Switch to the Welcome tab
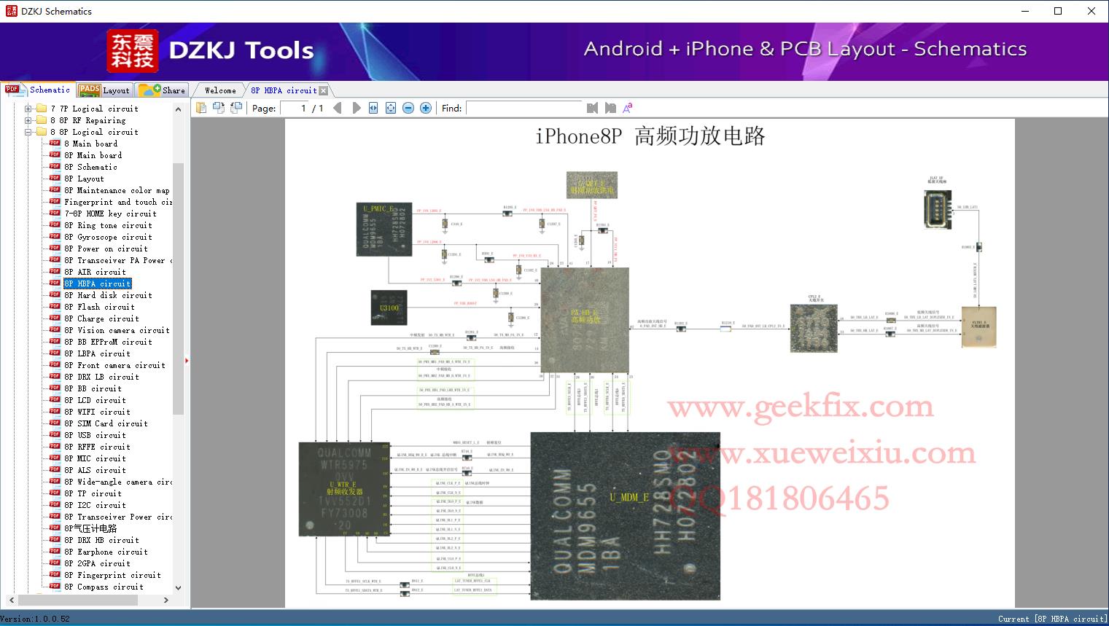The height and width of the screenshot is (626, 1109). [220, 90]
